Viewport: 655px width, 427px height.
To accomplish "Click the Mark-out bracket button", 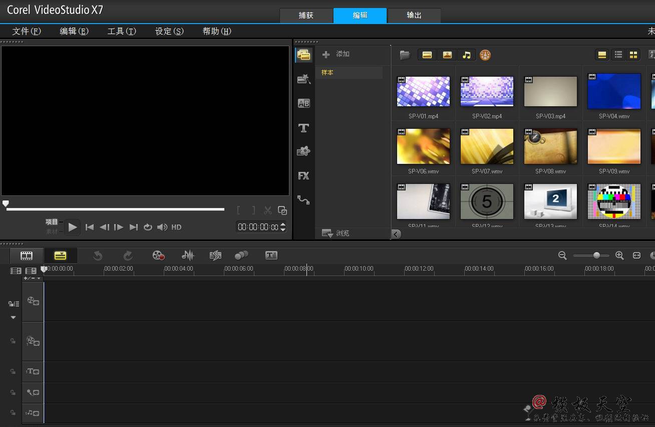I will pyautogui.click(x=253, y=210).
